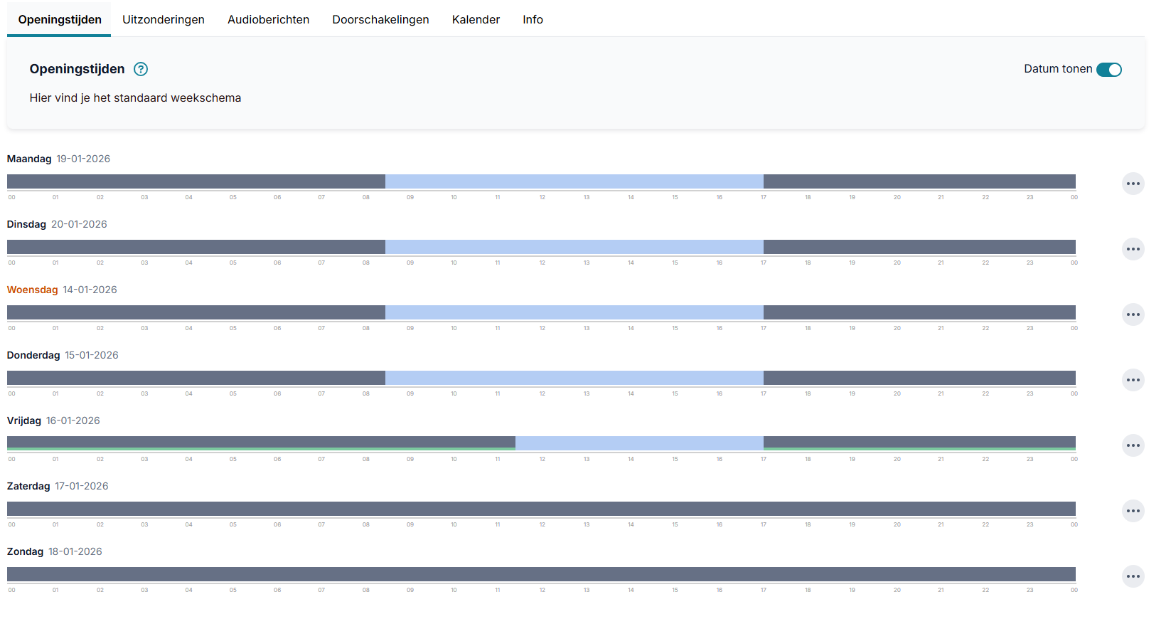Image resolution: width=1171 pixels, height=624 pixels.
Task: Select Zaterdag's closed timeline bar
Action: coord(541,509)
